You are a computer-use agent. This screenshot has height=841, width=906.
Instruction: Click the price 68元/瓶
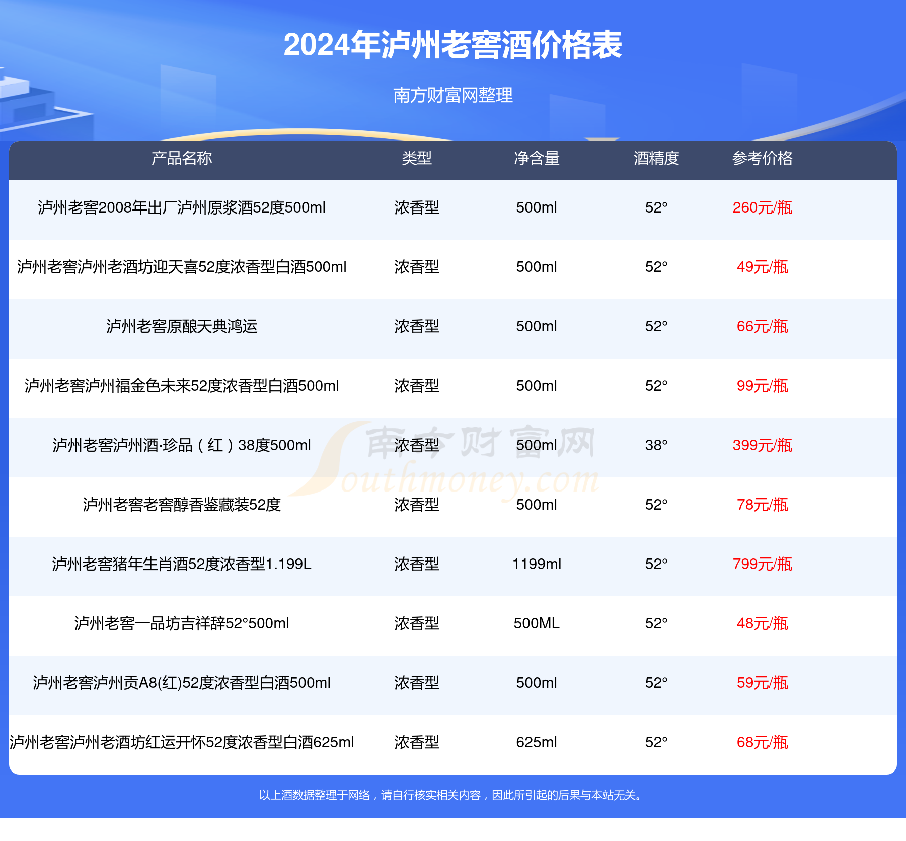pos(763,742)
